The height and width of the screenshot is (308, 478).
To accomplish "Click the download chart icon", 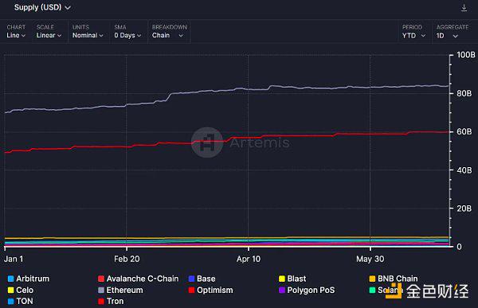I will [464, 8].
